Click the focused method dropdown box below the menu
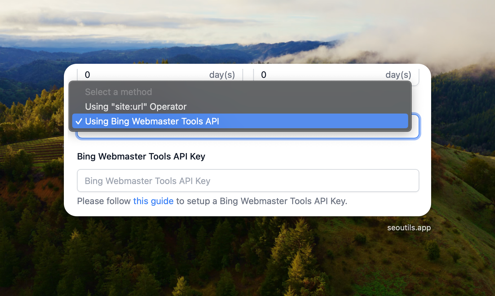The height and width of the screenshot is (296, 495). 248,135
